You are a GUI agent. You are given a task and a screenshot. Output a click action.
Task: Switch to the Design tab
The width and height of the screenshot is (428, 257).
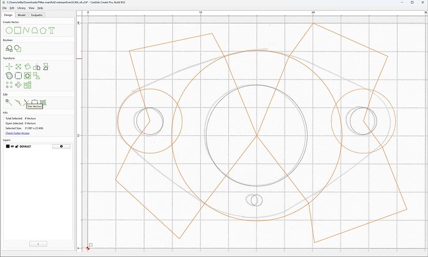(8, 15)
